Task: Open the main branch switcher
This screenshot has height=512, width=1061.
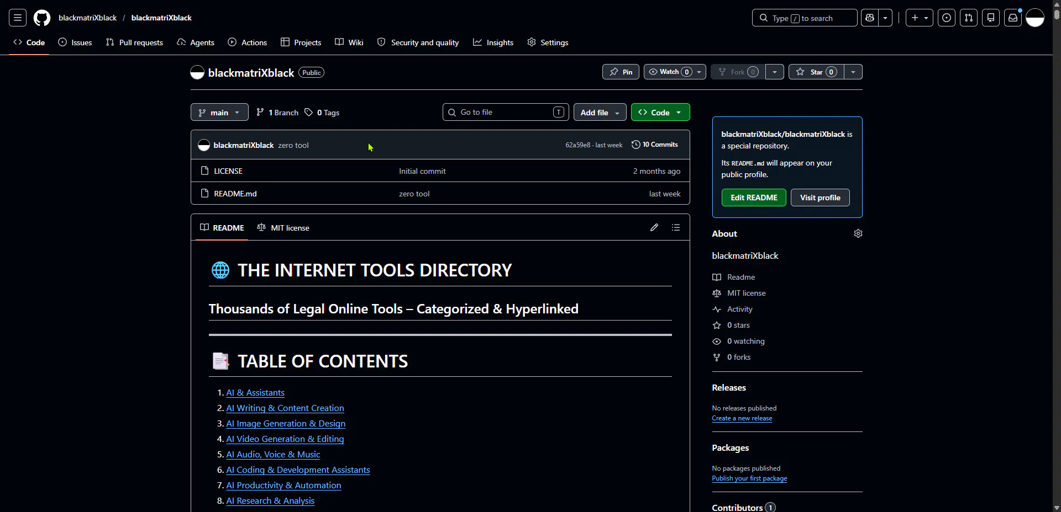Action: click(x=219, y=112)
